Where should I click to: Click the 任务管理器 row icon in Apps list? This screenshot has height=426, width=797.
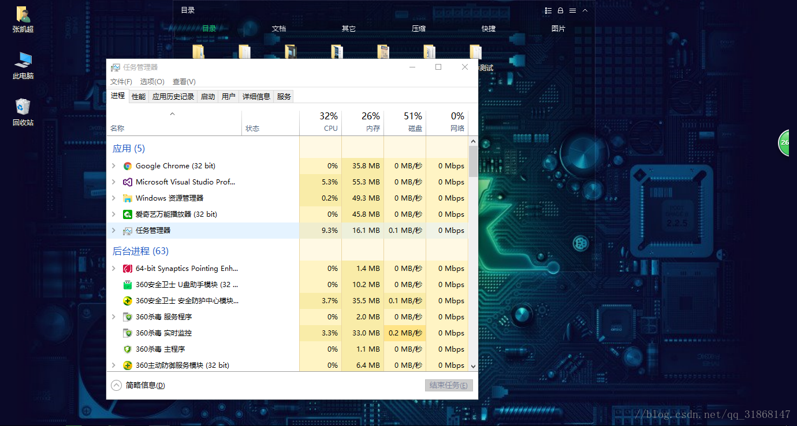coord(128,231)
